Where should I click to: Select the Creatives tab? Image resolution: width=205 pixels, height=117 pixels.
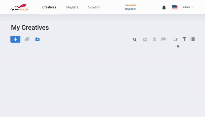click(49, 7)
